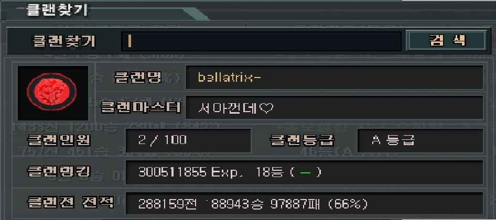Viewport: 496px width, 220px height.
Task: Click the heart symbol in clan master name
Action: click(266, 109)
